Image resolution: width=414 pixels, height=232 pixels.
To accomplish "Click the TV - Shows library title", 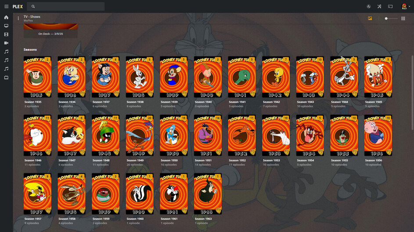I will [x=32, y=17].
